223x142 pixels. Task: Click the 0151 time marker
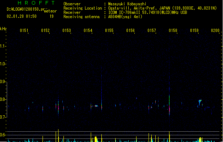pyautogui.click(x=24, y=31)
